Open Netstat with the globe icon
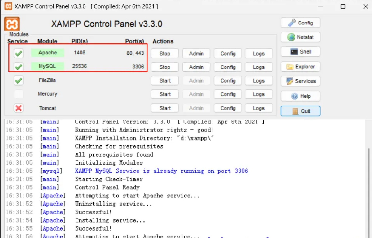This screenshot has height=238, width=372. [300, 37]
